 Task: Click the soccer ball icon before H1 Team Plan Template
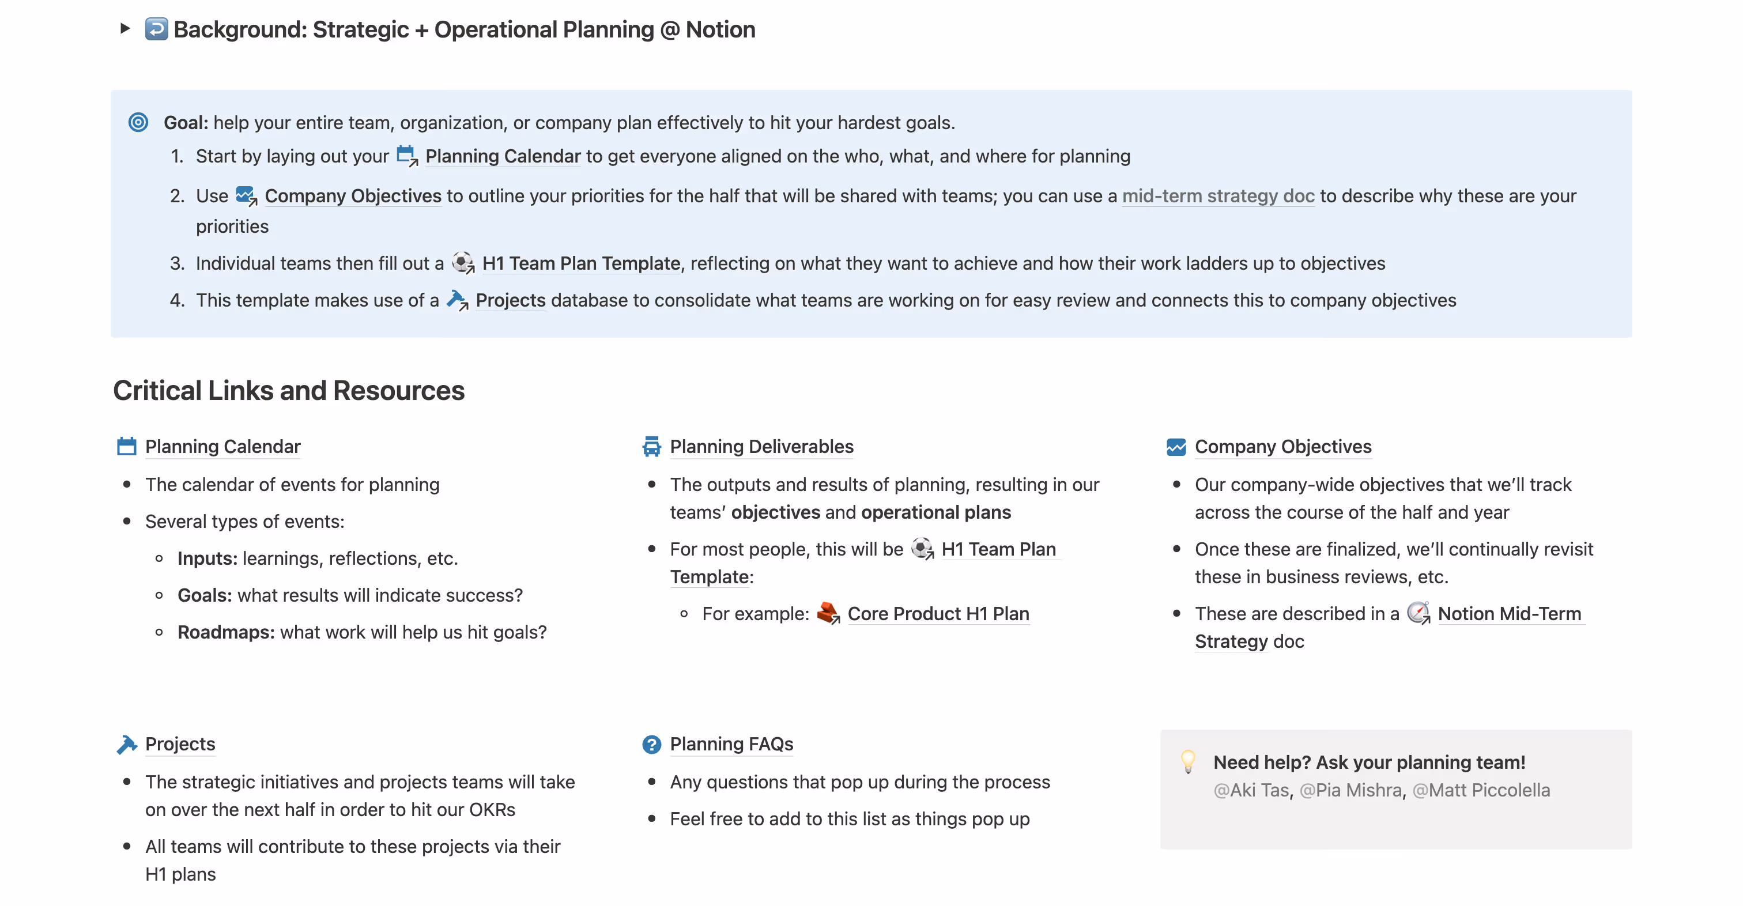[x=463, y=263]
